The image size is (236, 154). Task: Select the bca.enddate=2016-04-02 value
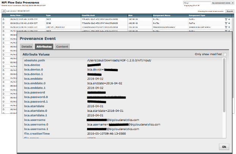(105, 83)
